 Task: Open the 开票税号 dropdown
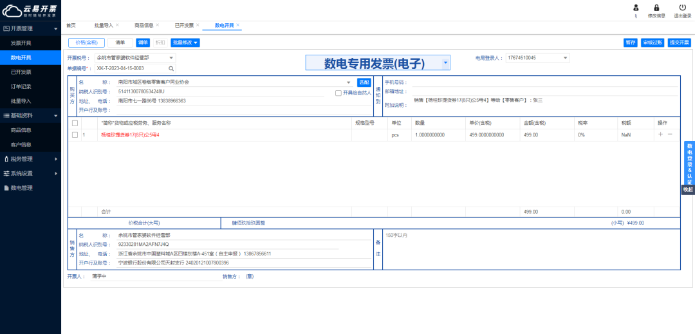(x=171, y=57)
